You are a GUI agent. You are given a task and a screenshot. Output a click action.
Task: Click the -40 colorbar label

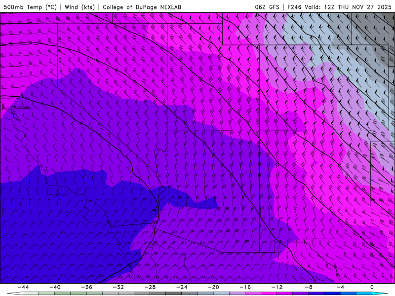55,287
